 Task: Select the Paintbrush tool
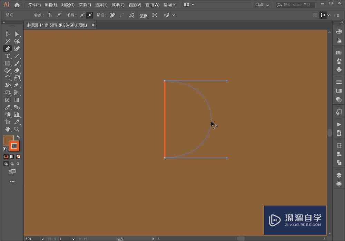coord(17,63)
